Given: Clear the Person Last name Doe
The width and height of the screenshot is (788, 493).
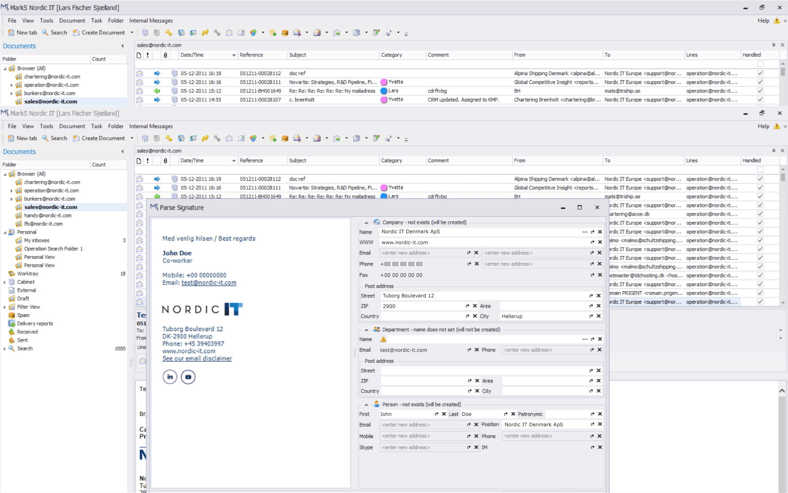Looking at the screenshot, I should pyautogui.click(x=513, y=414).
